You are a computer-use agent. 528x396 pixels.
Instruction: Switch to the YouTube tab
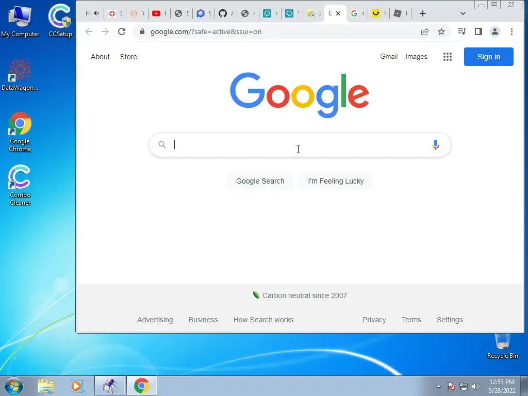tap(160, 13)
